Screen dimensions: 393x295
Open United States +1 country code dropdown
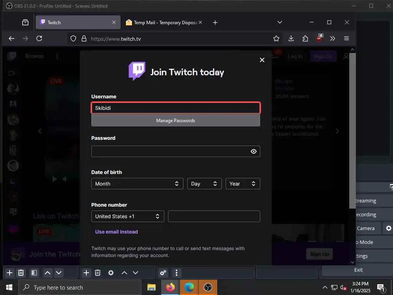[127, 216]
